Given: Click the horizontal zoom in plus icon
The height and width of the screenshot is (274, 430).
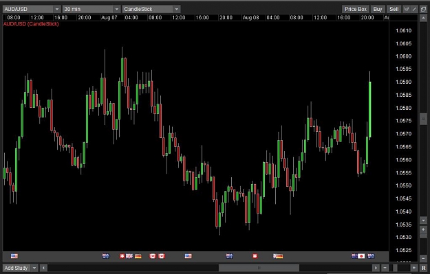Looking at the screenshot, I should [x=414, y=268].
